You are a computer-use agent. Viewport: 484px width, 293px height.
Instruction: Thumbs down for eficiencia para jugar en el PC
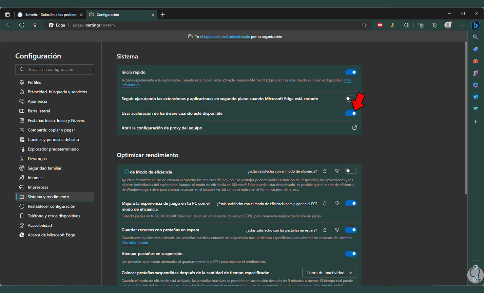tap(337, 204)
